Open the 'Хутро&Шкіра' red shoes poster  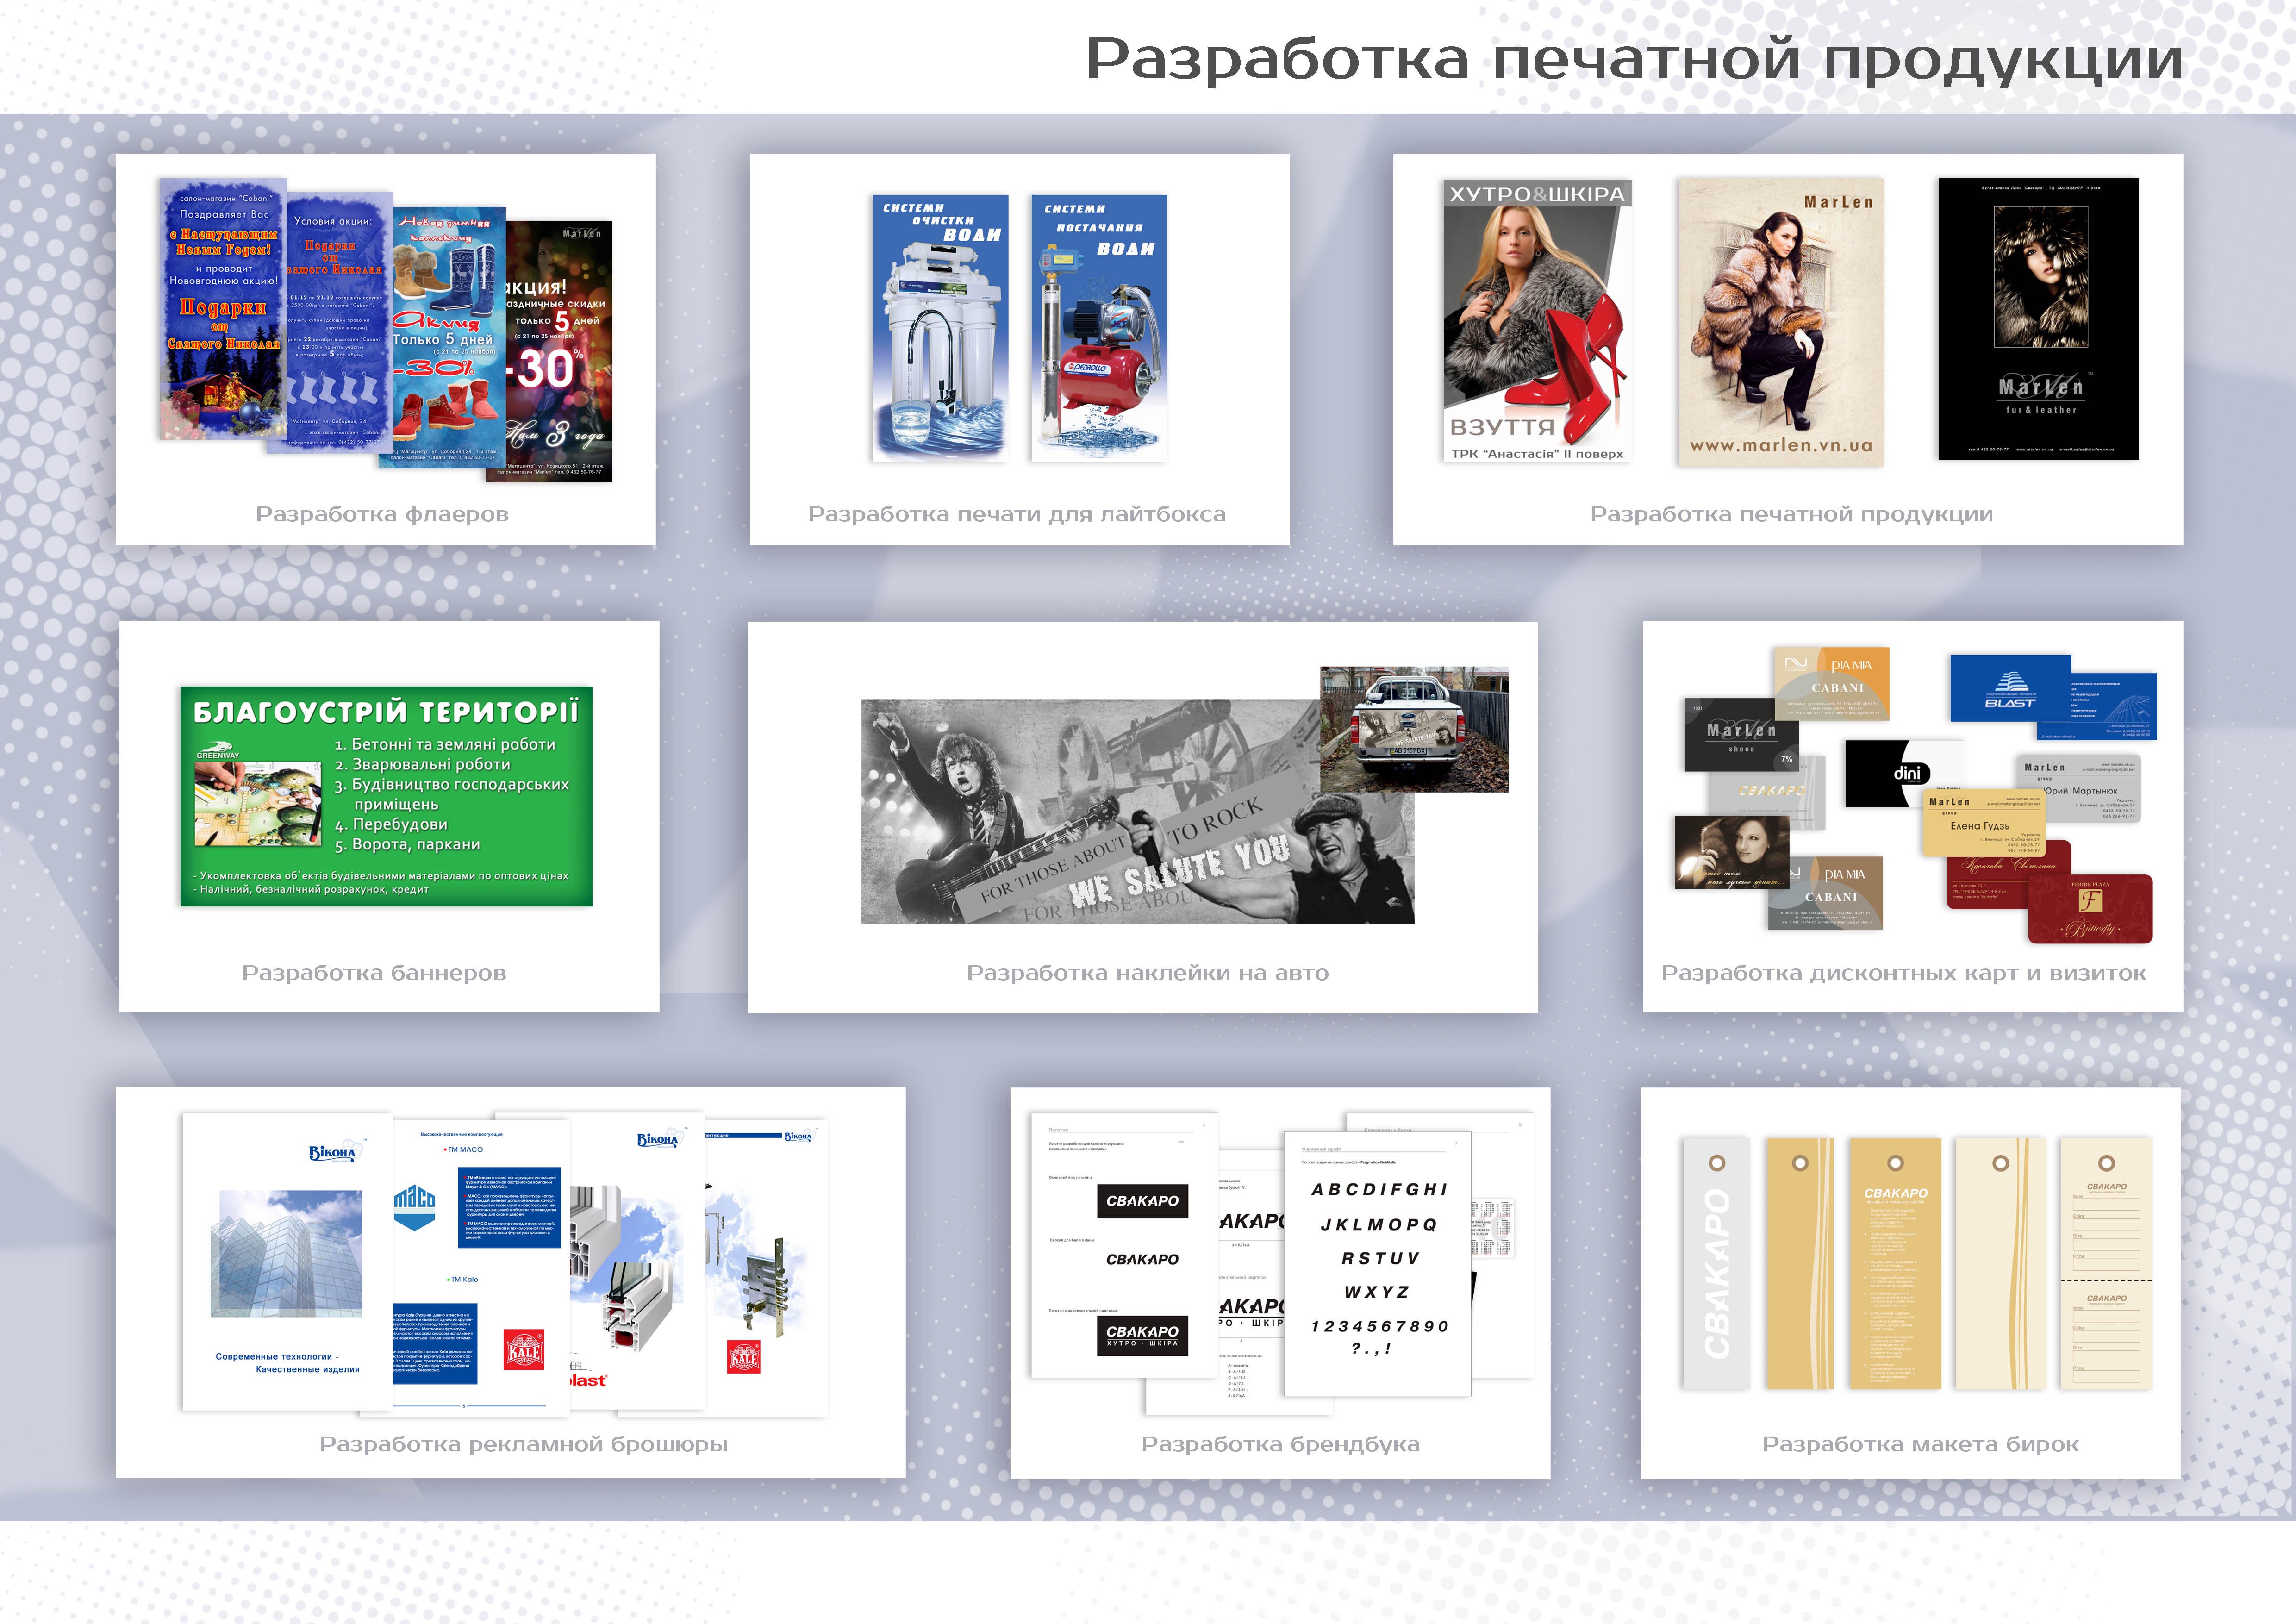[x=1538, y=321]
